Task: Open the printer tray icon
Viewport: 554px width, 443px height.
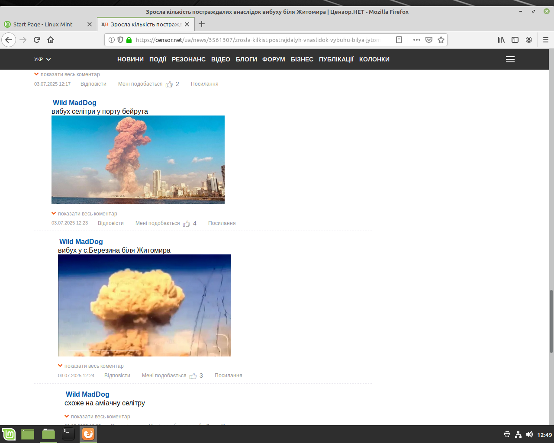Action: point(507,434)
